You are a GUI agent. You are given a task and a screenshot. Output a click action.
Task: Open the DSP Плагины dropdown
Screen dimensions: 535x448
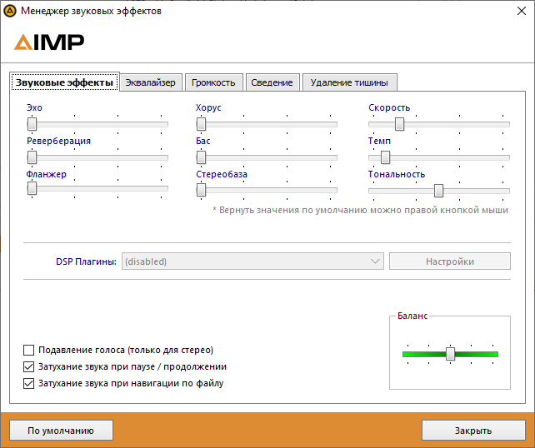tap(252, 261)
